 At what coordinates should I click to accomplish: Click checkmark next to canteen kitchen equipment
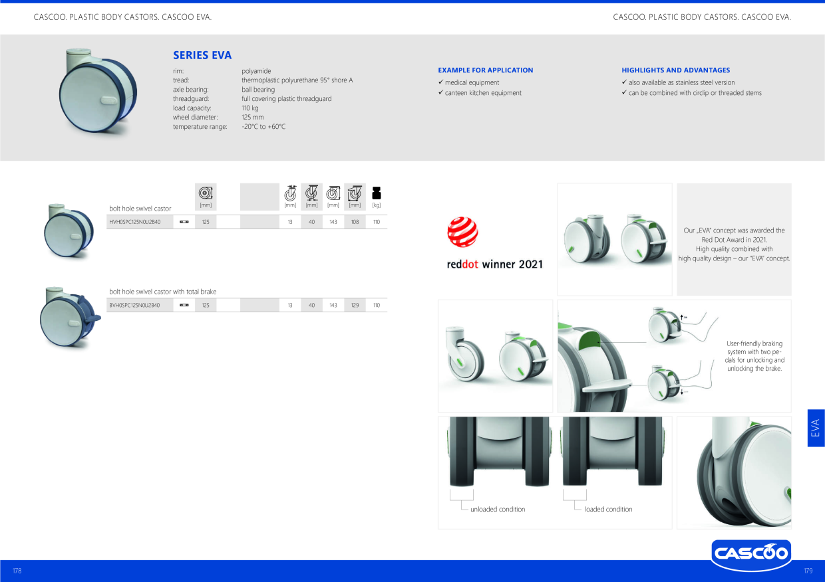click(x=440, y=93)
